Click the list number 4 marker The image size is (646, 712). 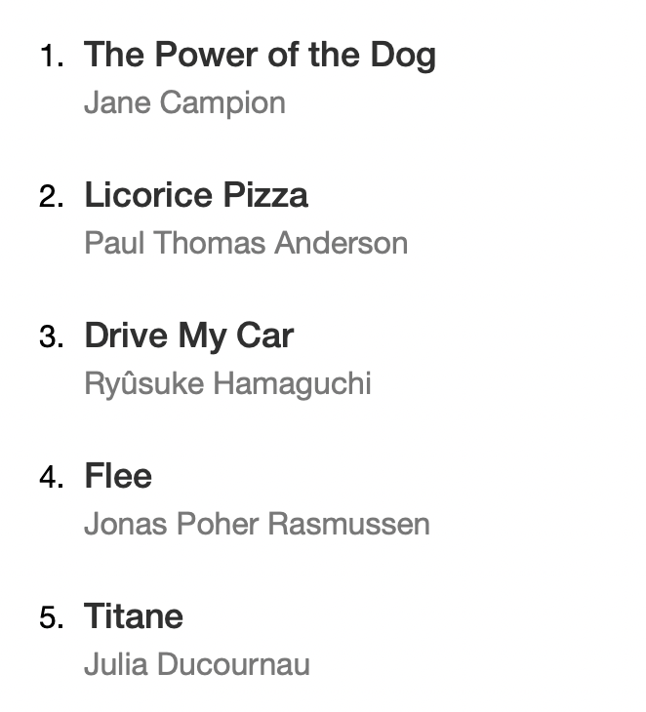click(x=51, y=478)
